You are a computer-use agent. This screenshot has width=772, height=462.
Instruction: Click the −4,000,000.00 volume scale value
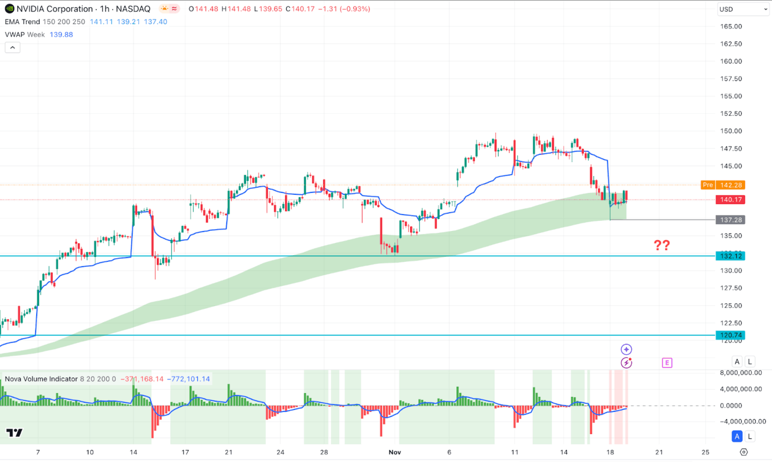743,421
